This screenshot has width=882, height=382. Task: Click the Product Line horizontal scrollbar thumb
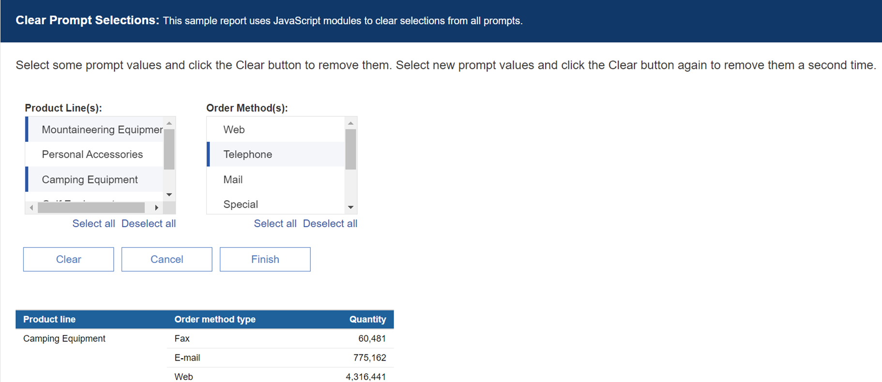coord(91,208)
